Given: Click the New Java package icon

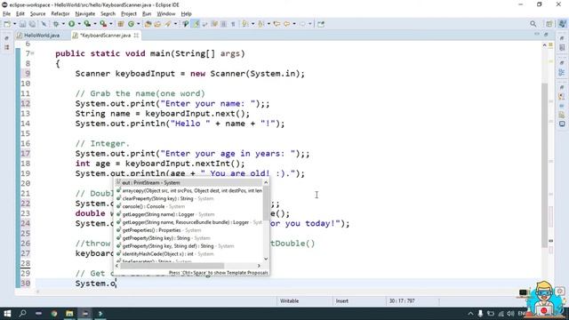Looking at the screenshot, I should coord(121,24).
